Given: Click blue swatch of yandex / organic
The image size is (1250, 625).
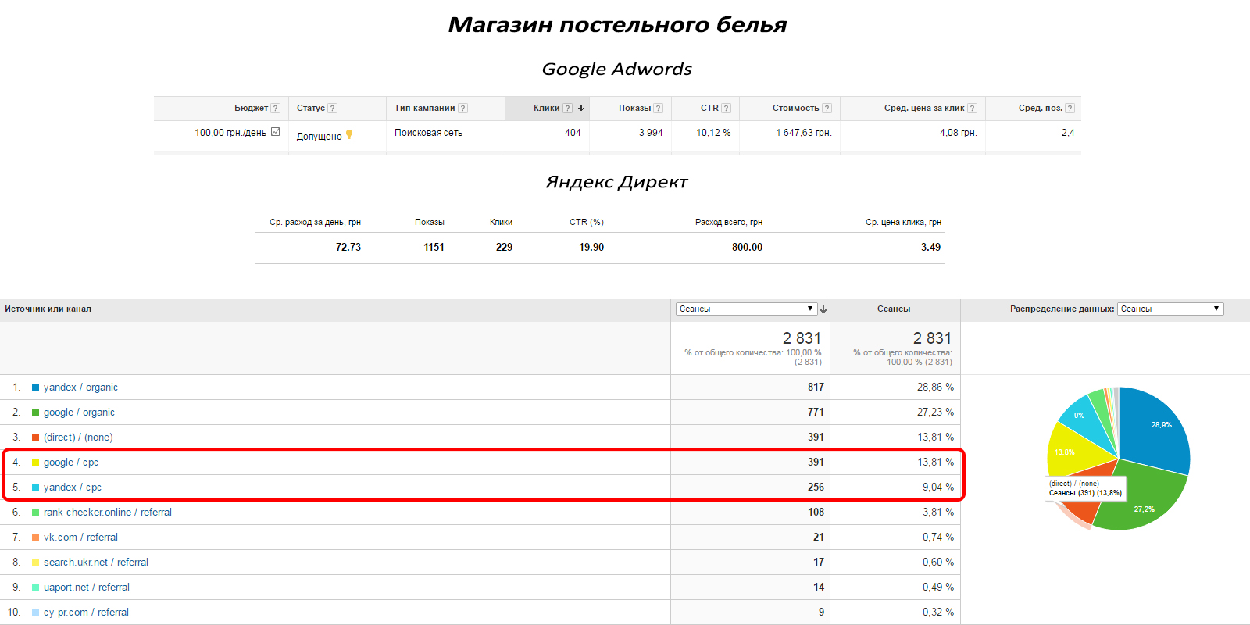Looking at the screenshot, I should 35,387.
